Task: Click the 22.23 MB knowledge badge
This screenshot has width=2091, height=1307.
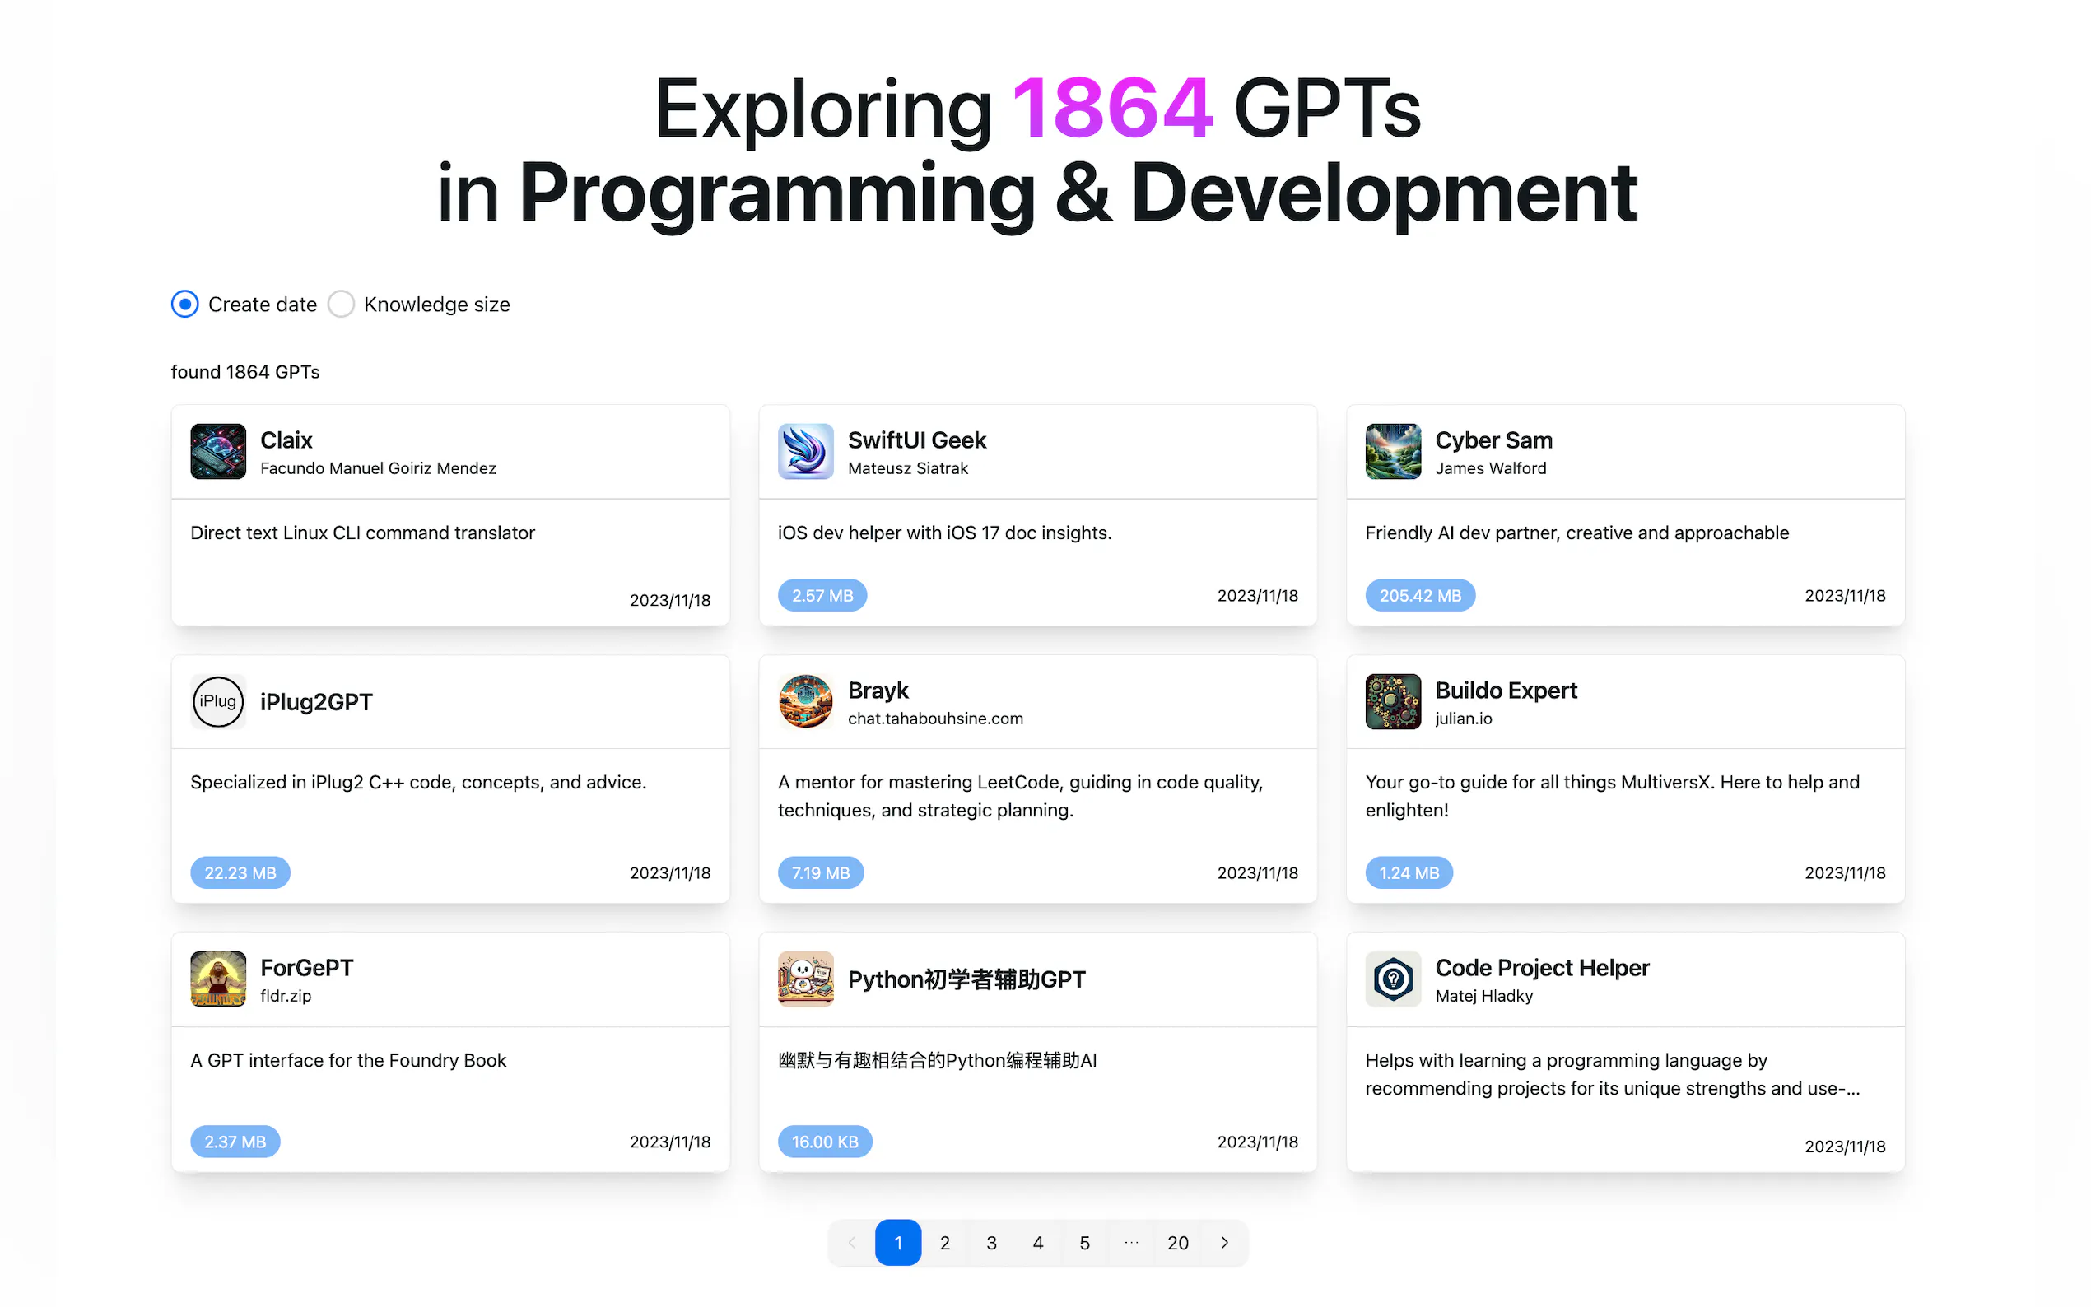Action: 240,873
